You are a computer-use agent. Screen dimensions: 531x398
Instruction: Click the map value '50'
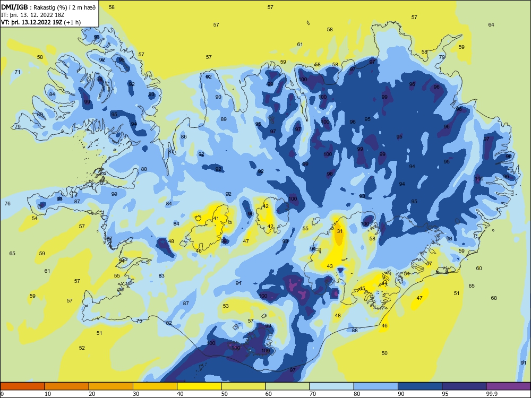pyautogui.click(x=384, y=353)
